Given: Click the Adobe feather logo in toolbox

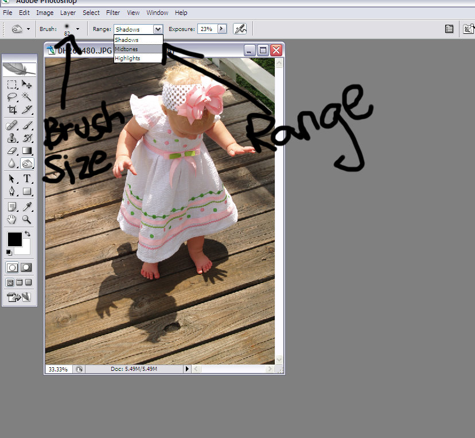Looking at the screenshot, I should [20, 69].
